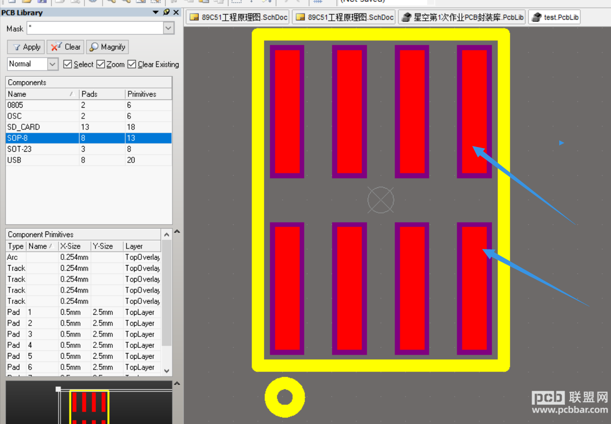This screenshot has width=611, height=424.
Task: Select the Pad 6 primitive row
Action: [83, 367]
